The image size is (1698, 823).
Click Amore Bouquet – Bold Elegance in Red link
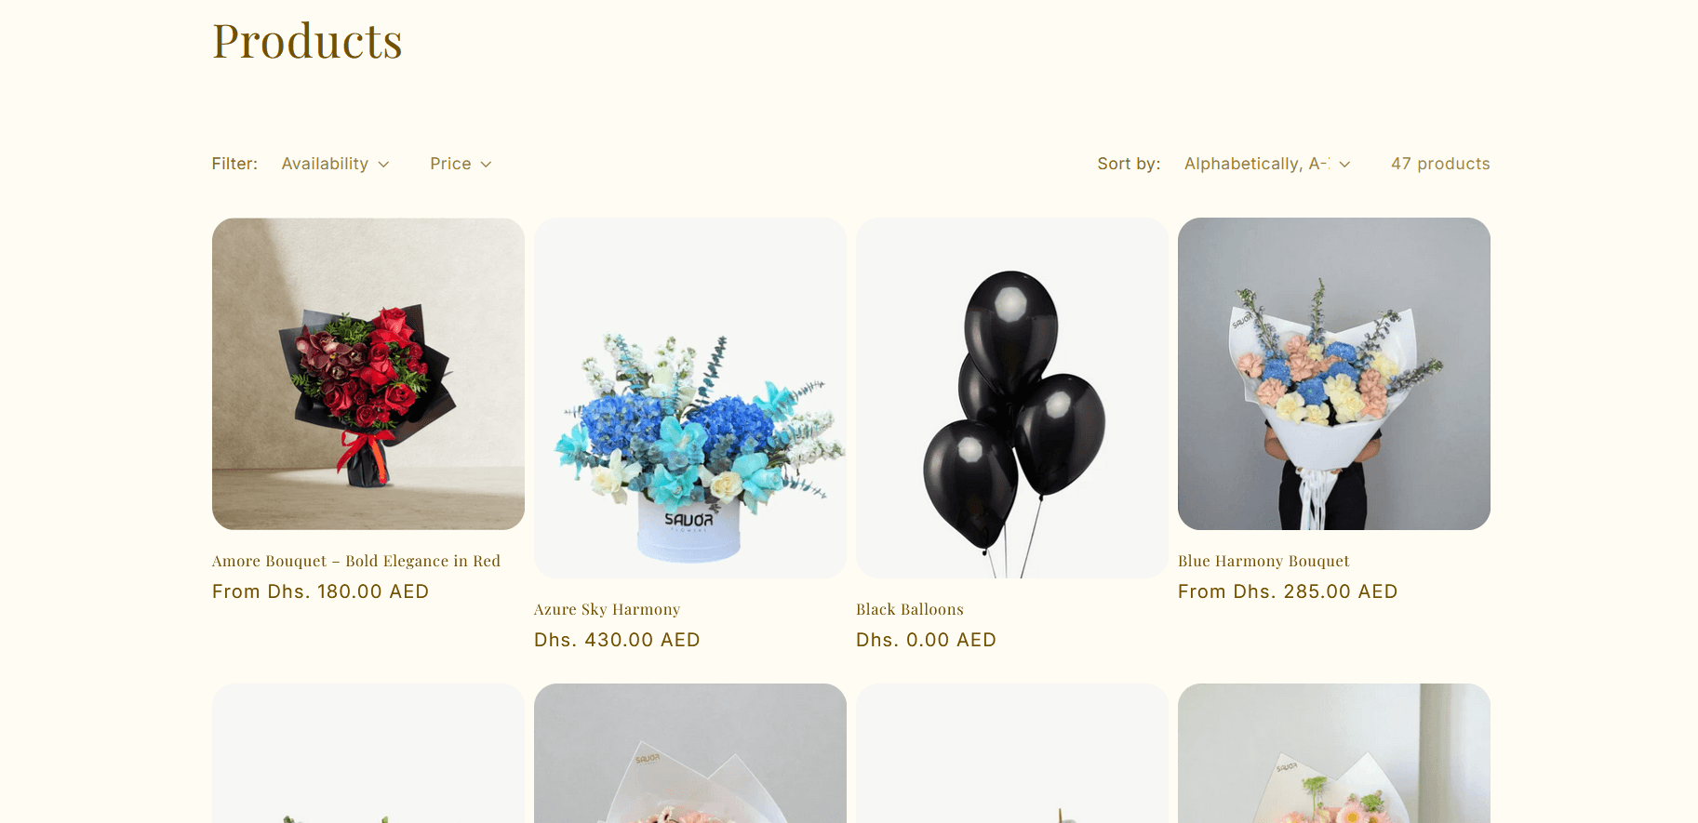coord(356,561)
